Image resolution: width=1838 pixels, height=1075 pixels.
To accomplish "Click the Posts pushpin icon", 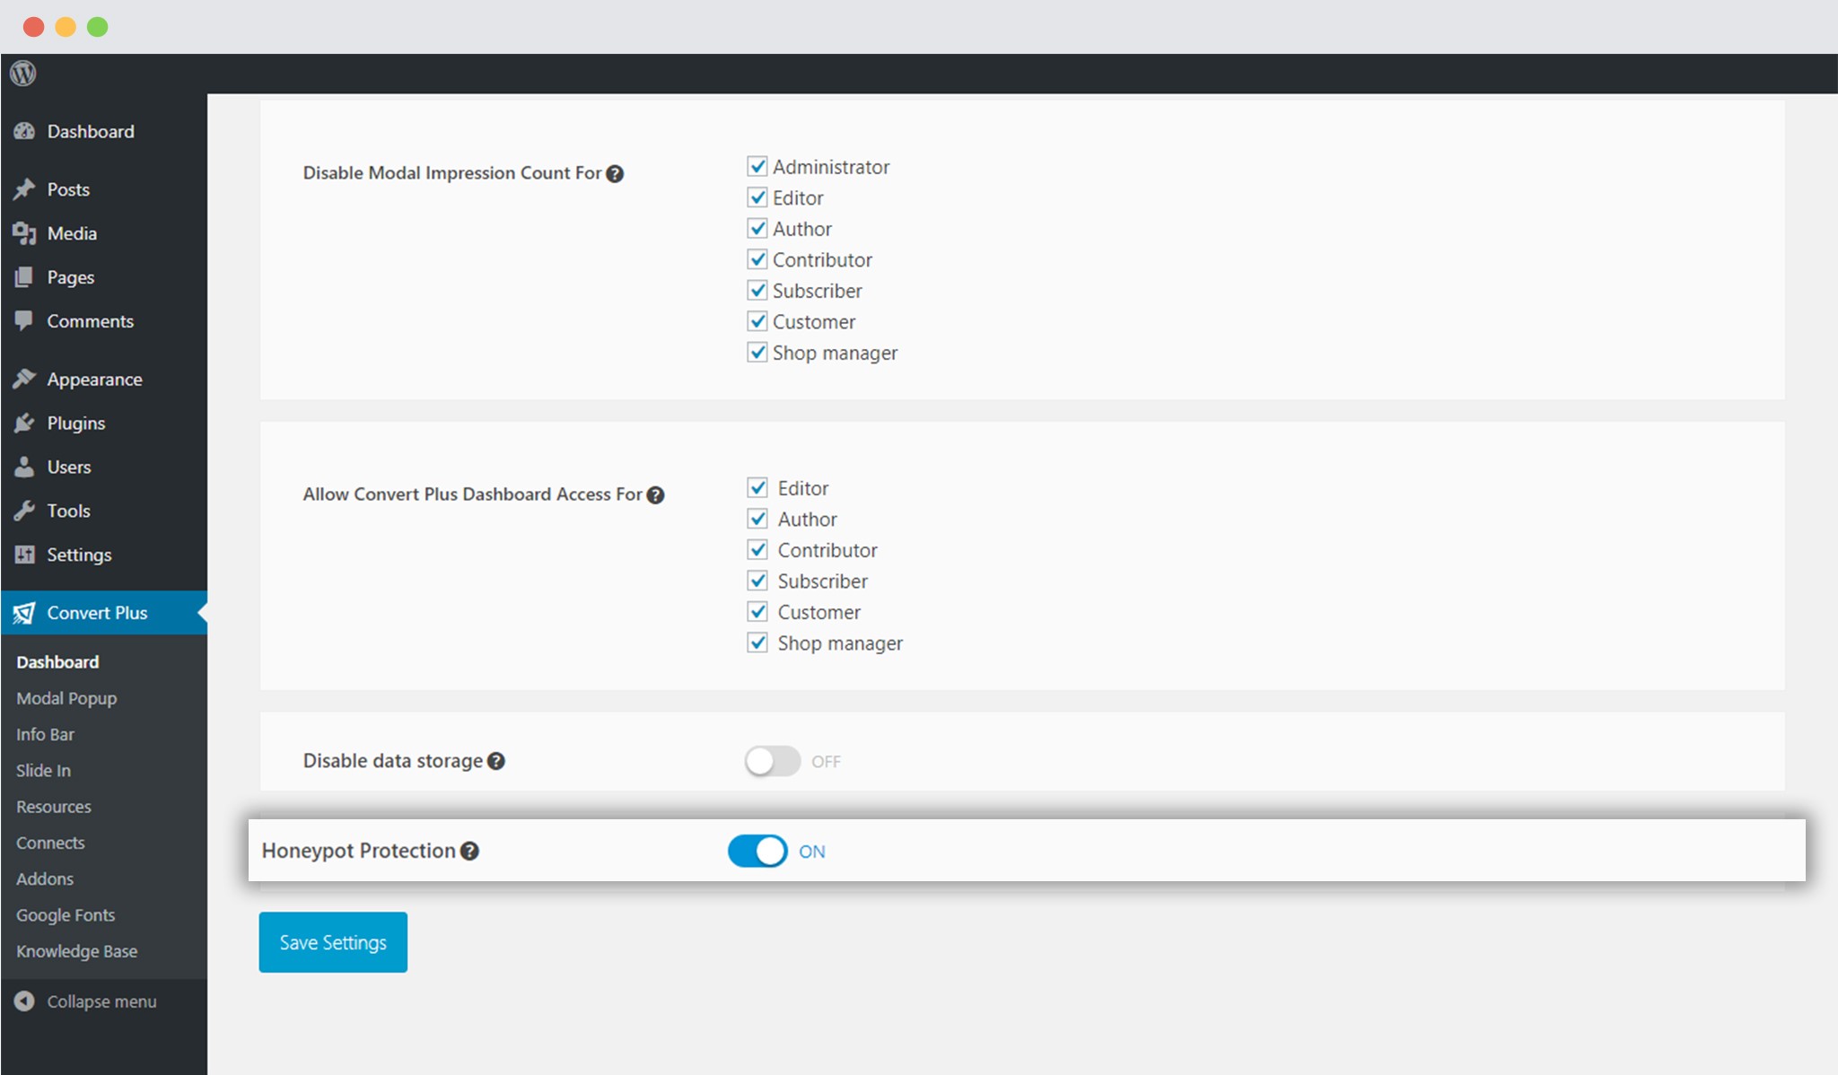I will 24,189.
